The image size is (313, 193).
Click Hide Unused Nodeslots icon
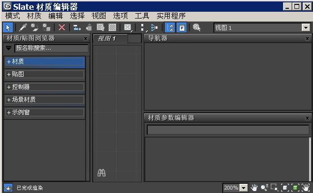[x=89, y=27]
